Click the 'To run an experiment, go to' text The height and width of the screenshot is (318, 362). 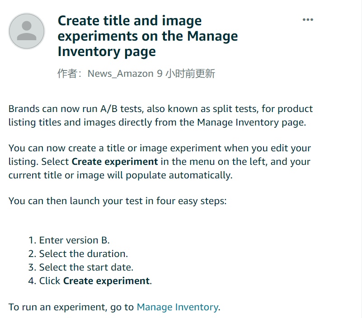click(71, 307)
